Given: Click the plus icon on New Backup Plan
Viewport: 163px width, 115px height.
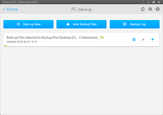Looking at the screenshot, I should (68, 24).
